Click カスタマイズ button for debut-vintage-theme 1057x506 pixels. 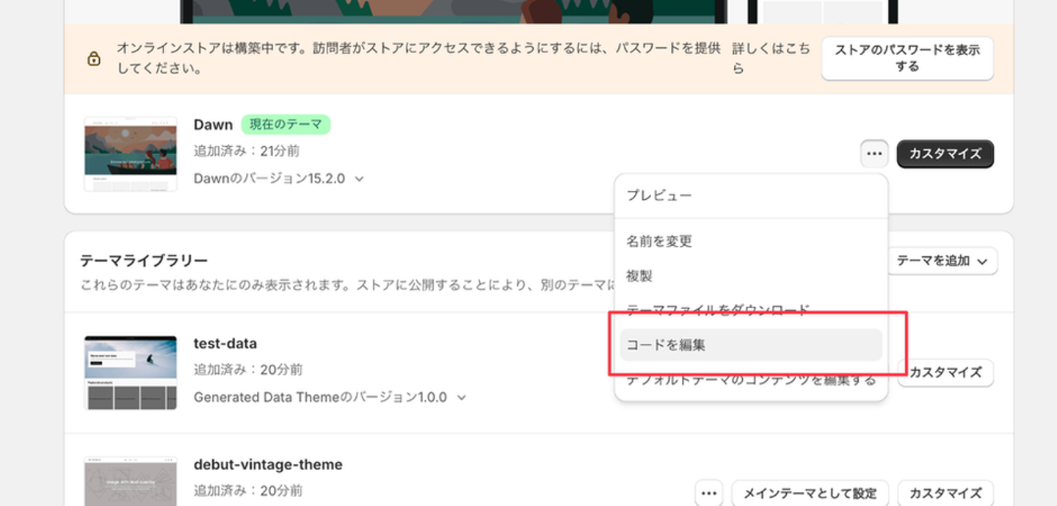[x=945, y=494]
